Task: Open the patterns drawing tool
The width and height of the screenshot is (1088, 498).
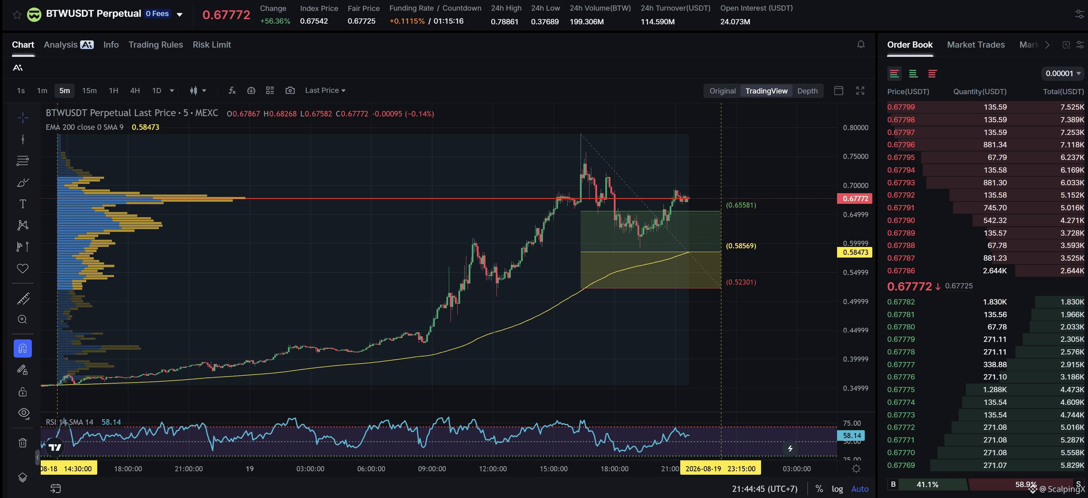Action: pyautogui.click(x=23, y=225)
